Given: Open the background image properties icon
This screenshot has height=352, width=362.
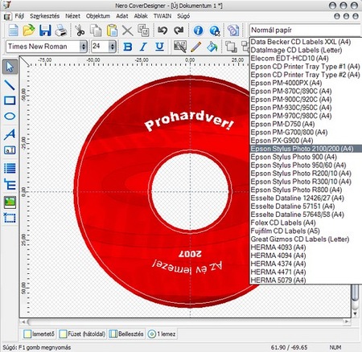Looking at the screenshot, I should [180, 47].
